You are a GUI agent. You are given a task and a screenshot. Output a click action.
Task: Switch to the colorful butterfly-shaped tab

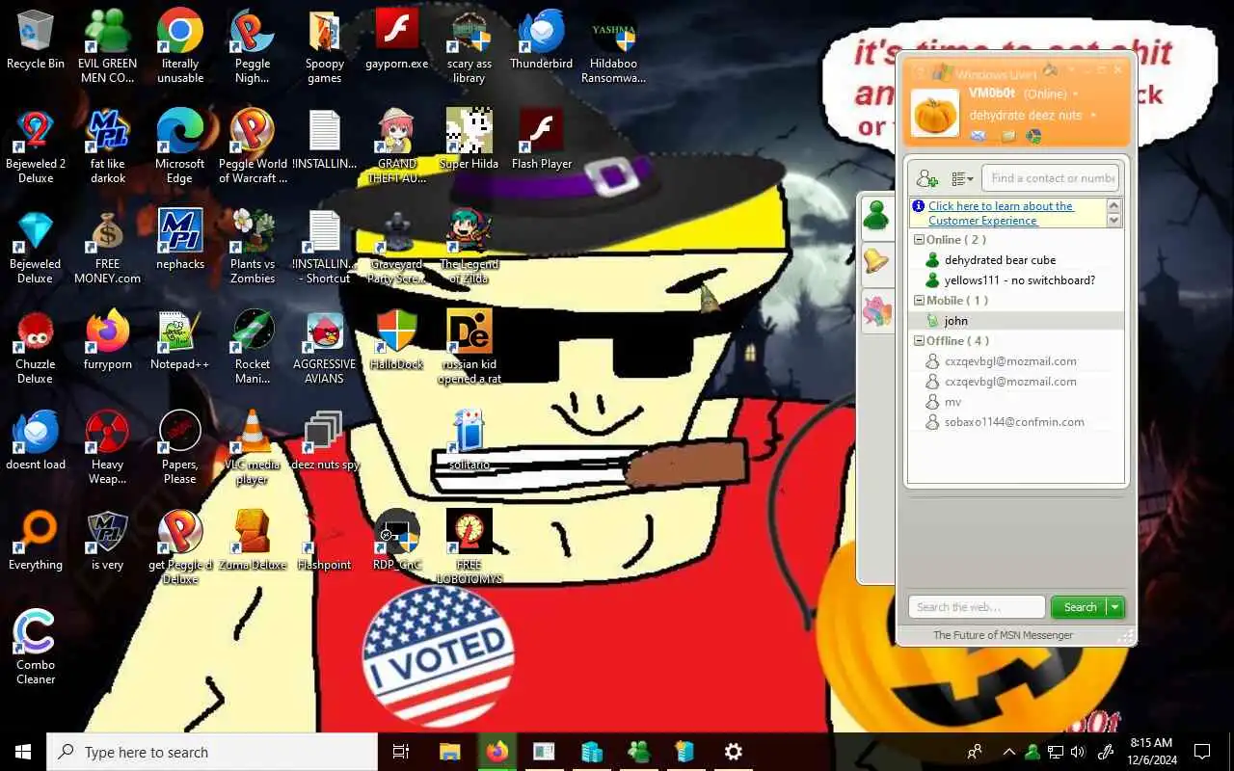click(x=876, y=312)
